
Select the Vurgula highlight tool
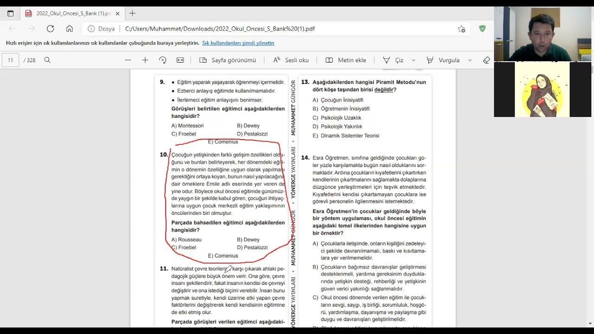tap(443, 60)
